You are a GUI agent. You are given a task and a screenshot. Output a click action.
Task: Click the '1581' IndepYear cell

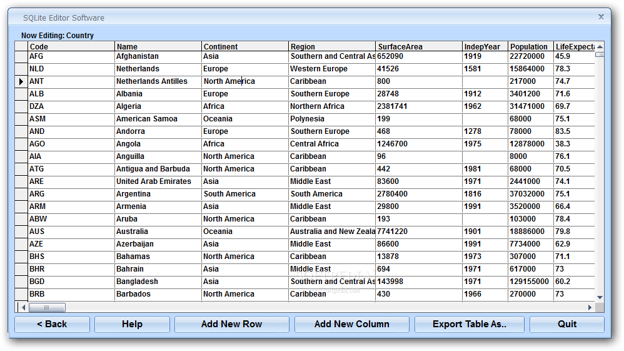(485, 69)
